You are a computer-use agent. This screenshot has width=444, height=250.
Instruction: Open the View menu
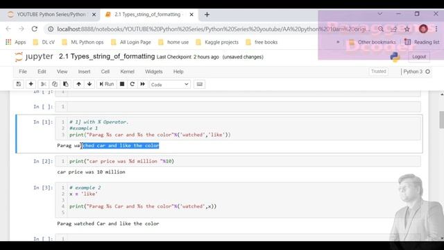tap(62, 72)
